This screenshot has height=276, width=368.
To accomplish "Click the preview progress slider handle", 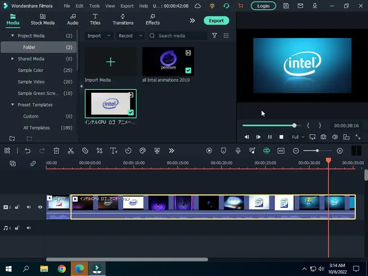I will (x=294, y=125).
